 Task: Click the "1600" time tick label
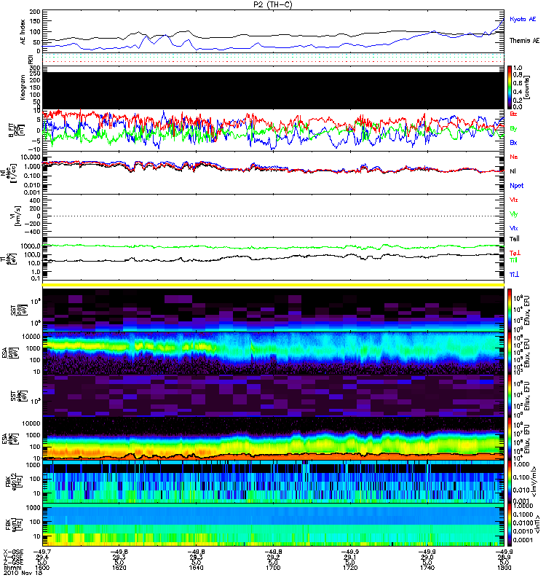tap(41, 568)
